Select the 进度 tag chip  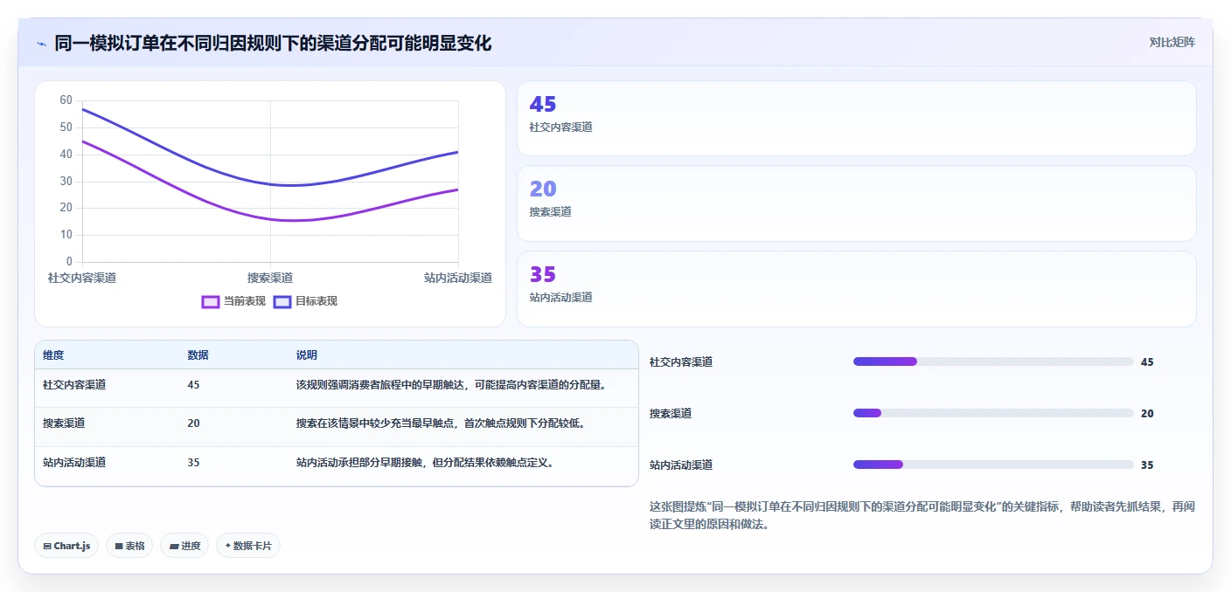(184, 546)
